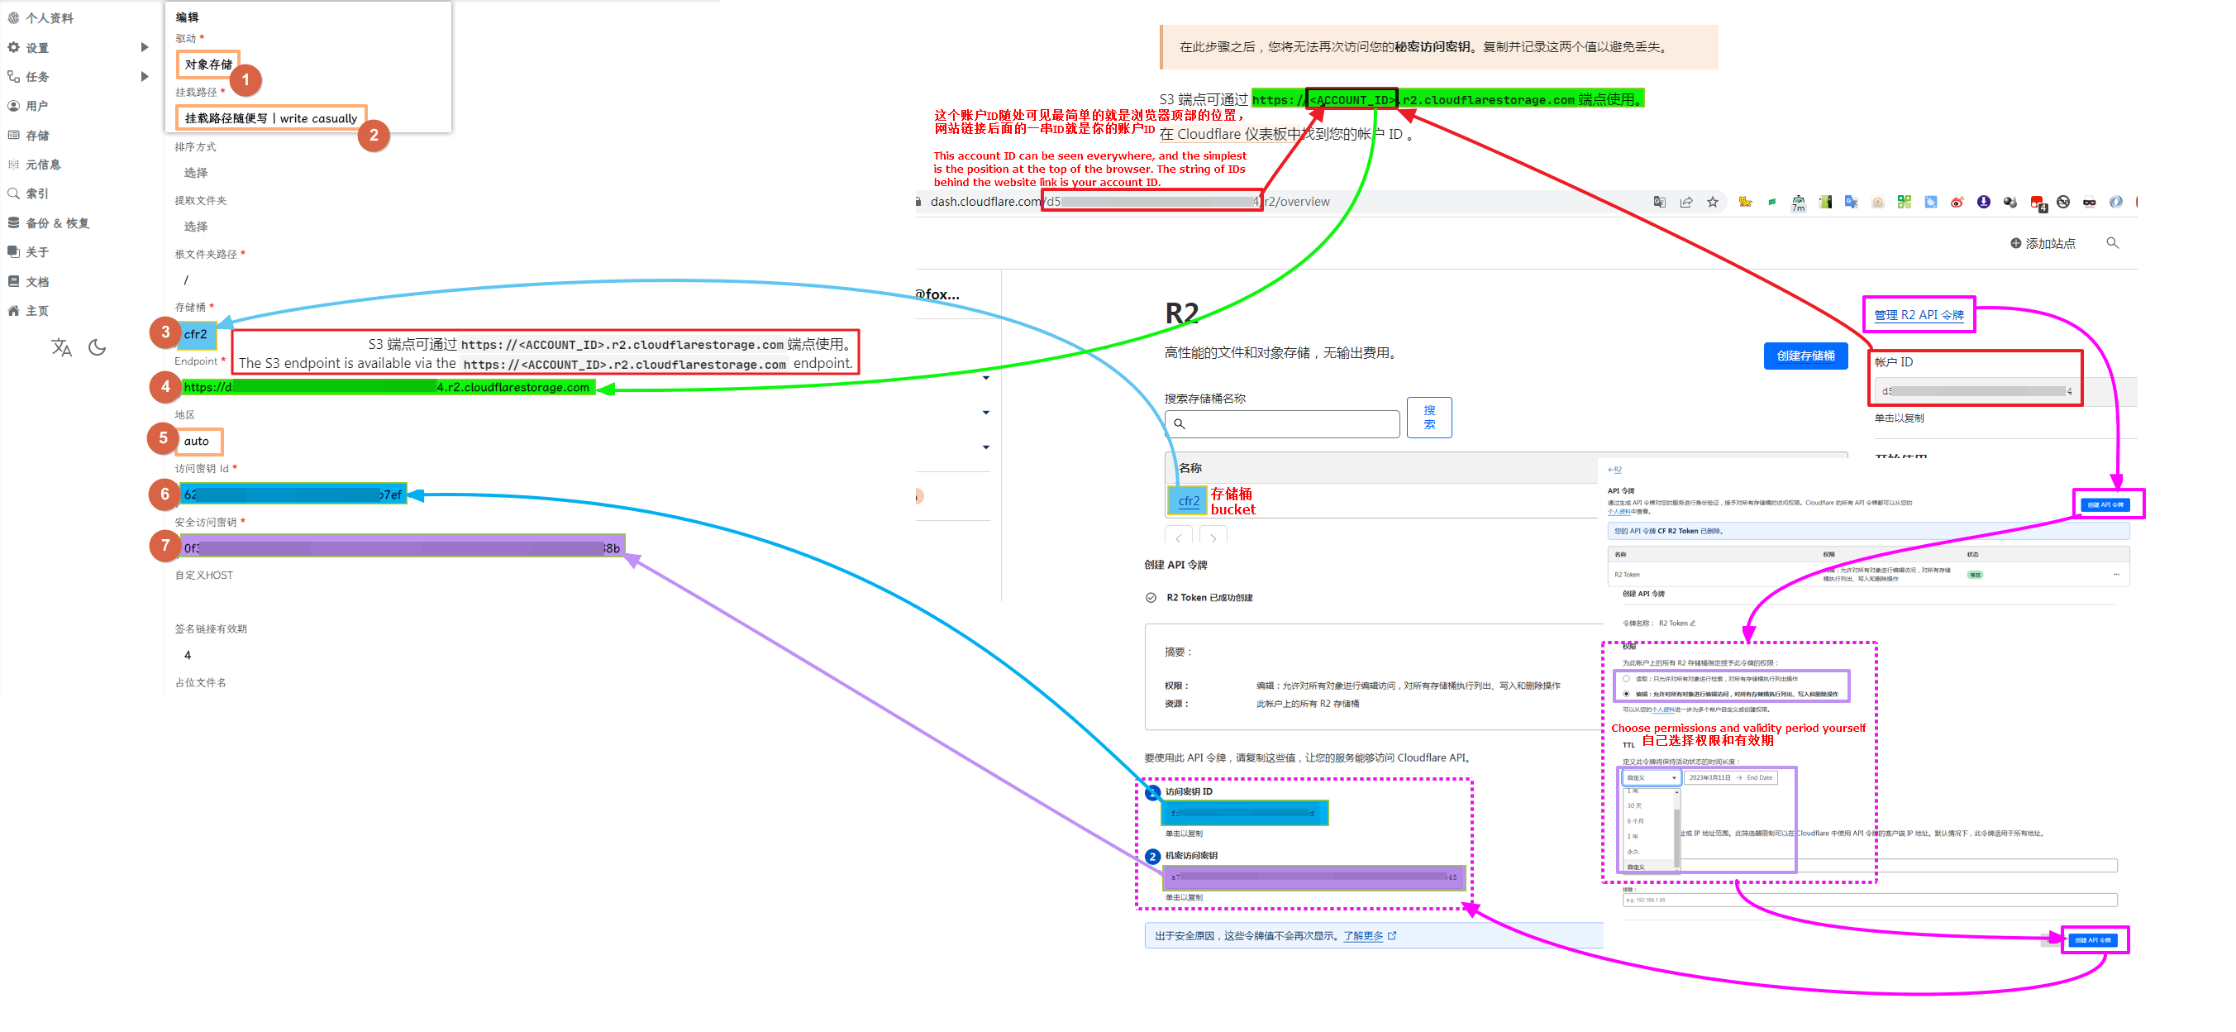The image size is (2236, 1032).
Task: Open the 提取文件夹 选择 dropdown
Action: [x=196, y=227]
